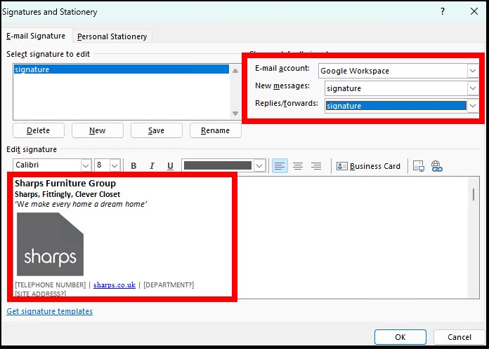The width and height of the screenshot is (489, 349).
Task: Expand the New messages signature dropdown
Action: 473,88
